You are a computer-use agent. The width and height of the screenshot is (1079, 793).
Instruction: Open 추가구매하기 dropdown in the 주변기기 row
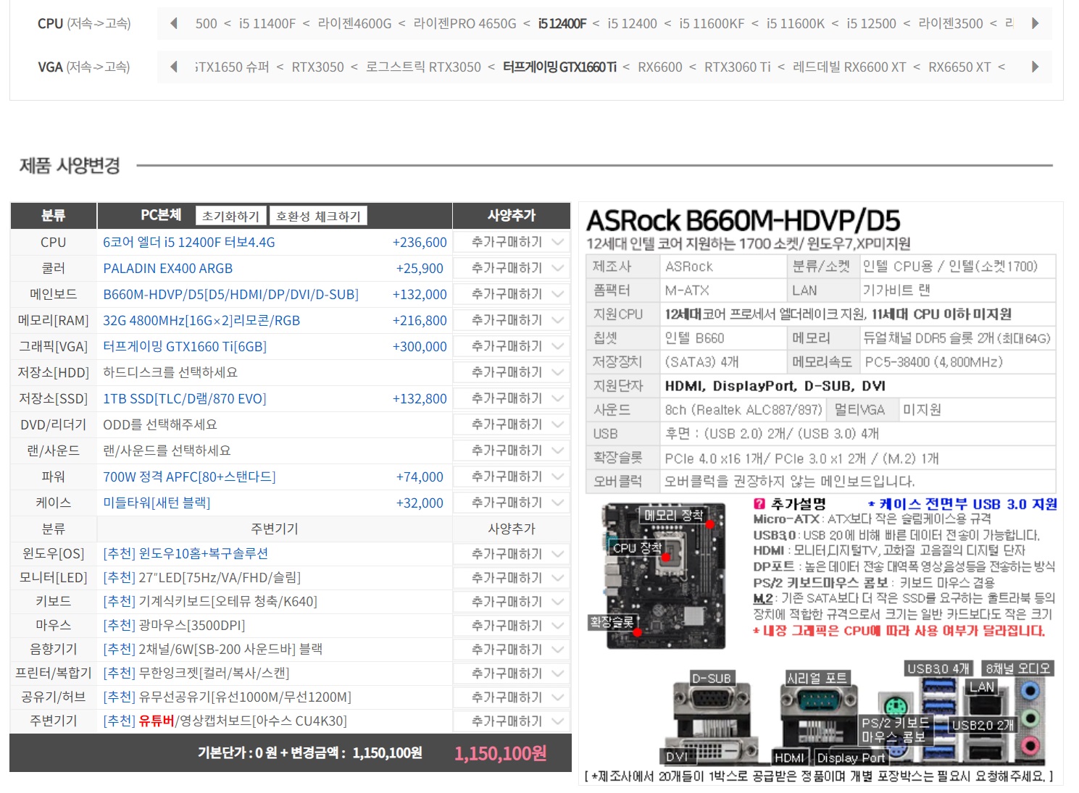click(512, 721)
